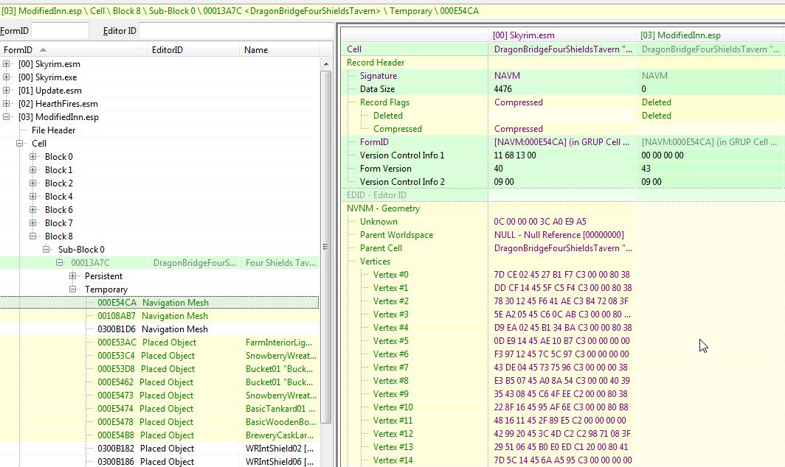Click the NVNM - Geometry row
The width and height of the screenshot is (785, 467).
point(563,208)
